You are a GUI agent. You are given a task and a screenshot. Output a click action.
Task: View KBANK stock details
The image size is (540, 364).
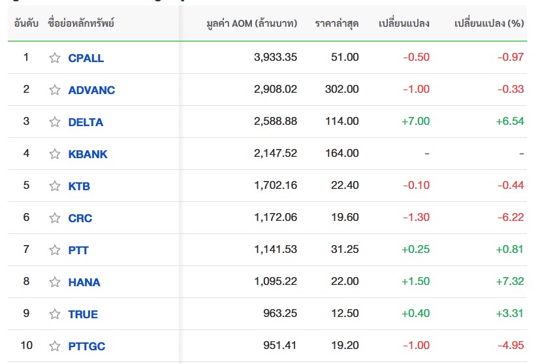pos(87,154)
